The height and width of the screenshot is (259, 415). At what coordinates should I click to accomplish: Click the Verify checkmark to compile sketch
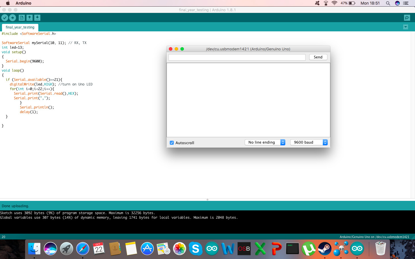click(x=5, y=18)
